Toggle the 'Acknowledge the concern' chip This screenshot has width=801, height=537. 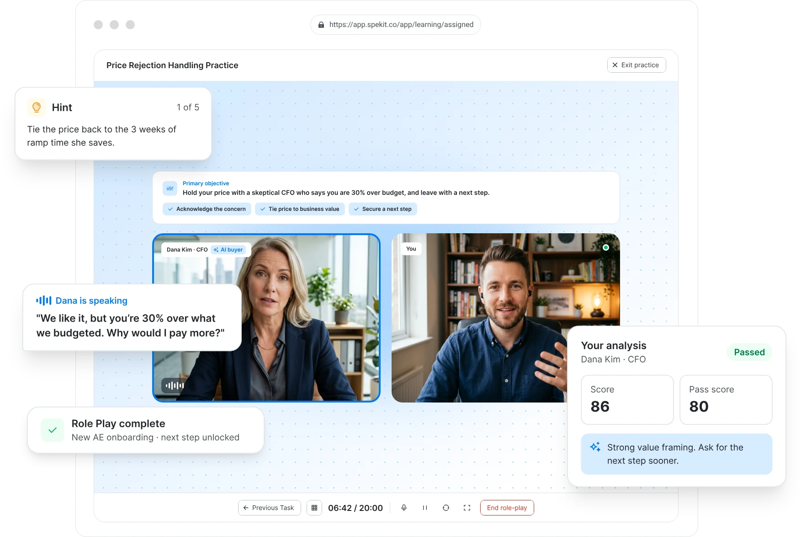[x=207, y=209]
